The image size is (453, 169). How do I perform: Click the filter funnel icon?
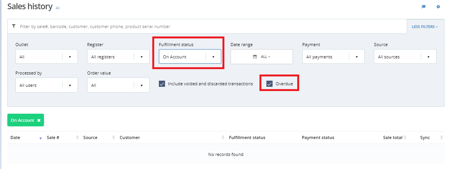[x=13, y=26]
